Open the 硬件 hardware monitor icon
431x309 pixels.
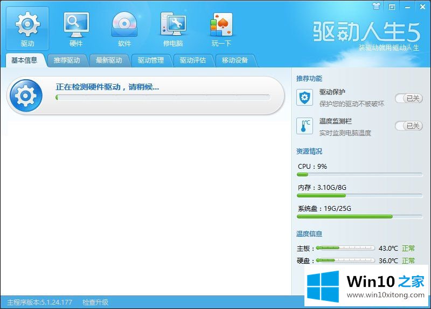[76, 29]
